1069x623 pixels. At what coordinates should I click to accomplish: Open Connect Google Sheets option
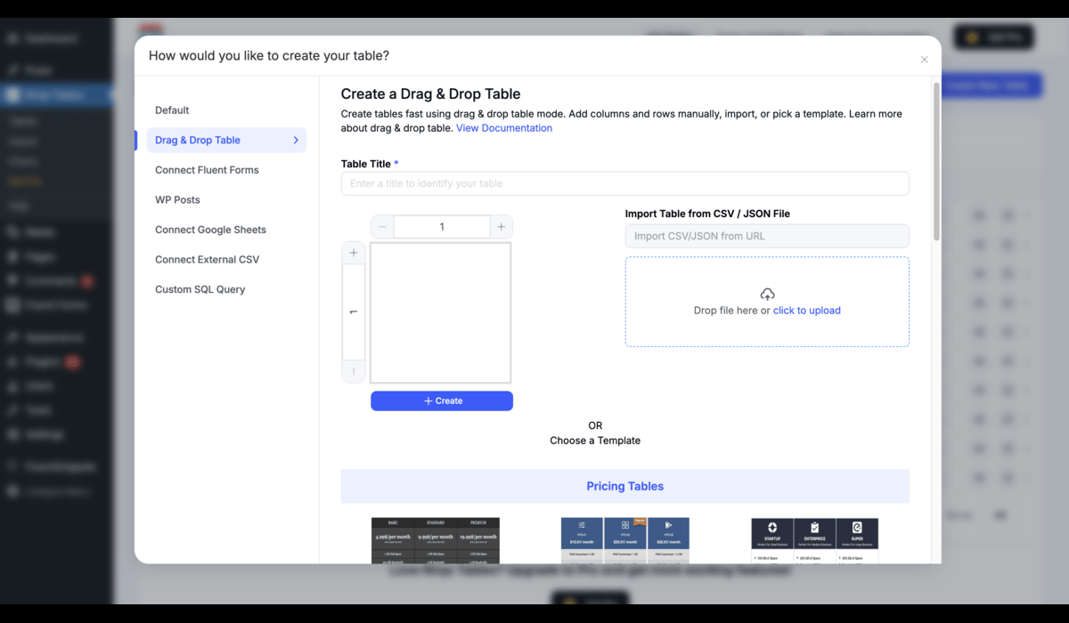[210, 230]
